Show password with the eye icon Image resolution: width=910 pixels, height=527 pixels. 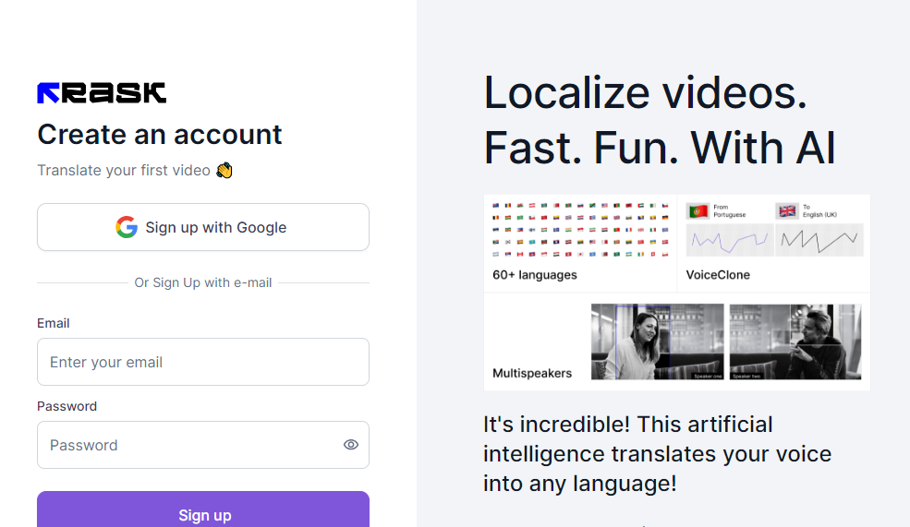(x=350, y=445)
